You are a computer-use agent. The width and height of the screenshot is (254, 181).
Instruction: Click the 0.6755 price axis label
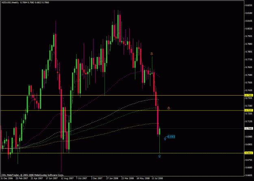click(249, 160)
